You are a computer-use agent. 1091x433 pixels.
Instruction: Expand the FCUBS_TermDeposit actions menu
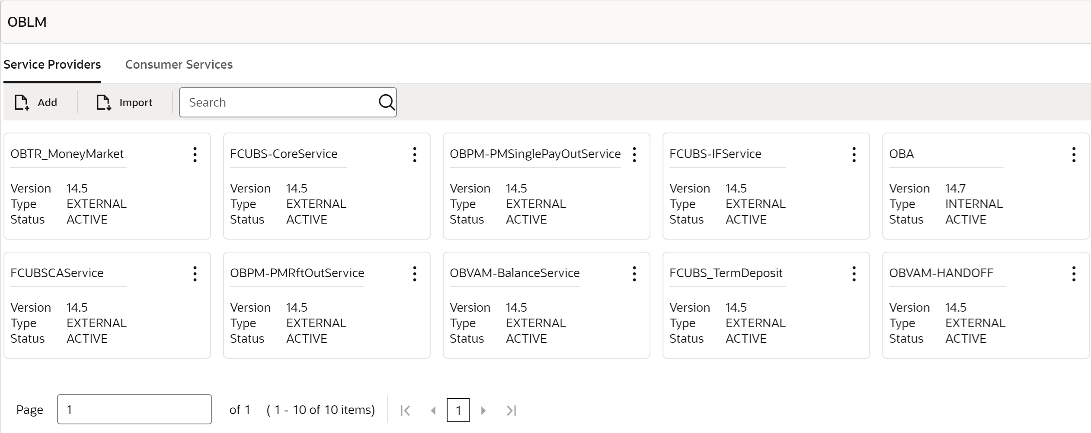(854, 274)
